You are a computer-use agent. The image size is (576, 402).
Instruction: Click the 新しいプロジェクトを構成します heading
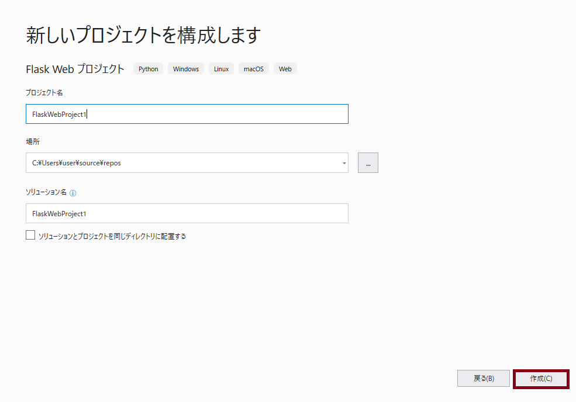pos(144,36)
